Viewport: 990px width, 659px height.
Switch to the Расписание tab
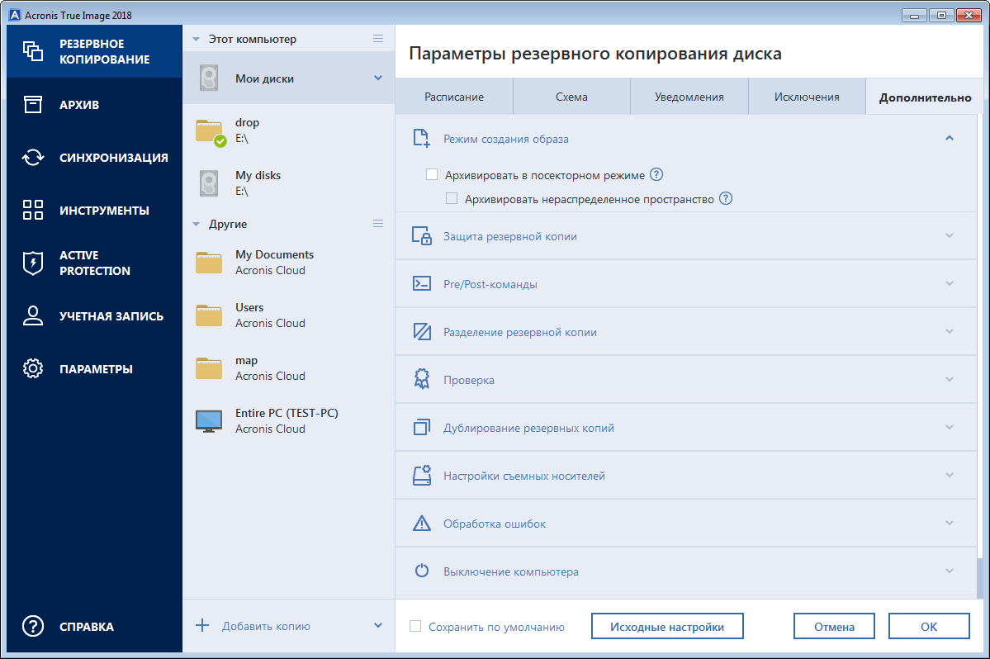point(454,97)
